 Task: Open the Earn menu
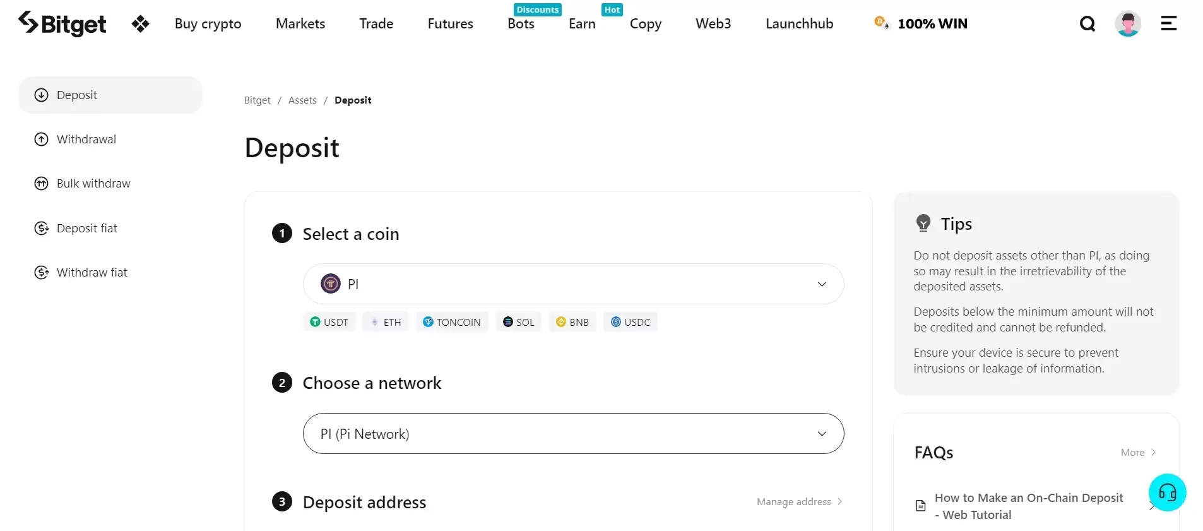pos(581,24)
